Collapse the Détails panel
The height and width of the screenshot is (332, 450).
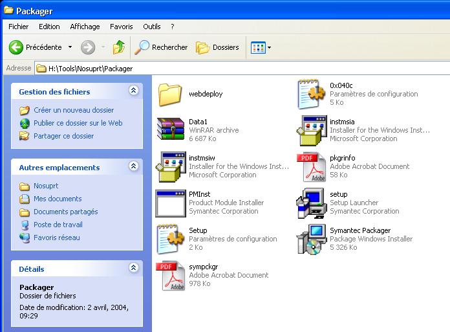(133, 268)
